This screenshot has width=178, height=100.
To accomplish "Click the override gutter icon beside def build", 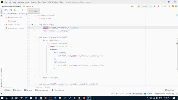I will 32,25.
